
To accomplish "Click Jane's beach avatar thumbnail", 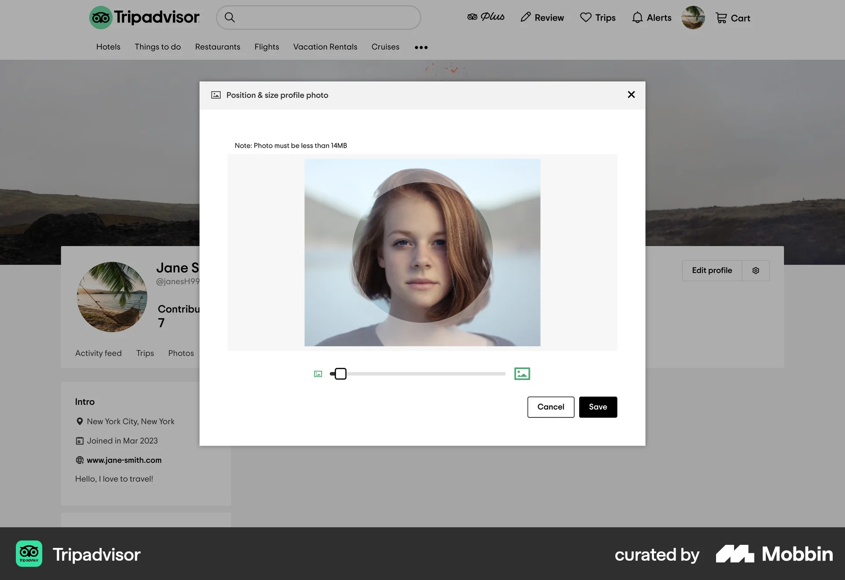I will pyautogui.click(x=112, y=297).
